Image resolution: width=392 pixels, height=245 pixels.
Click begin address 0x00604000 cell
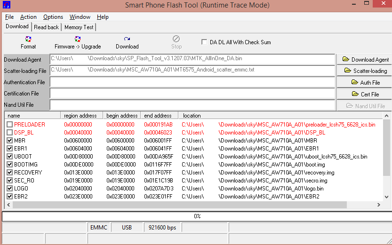pyautogui.click(x=120, y=149)
